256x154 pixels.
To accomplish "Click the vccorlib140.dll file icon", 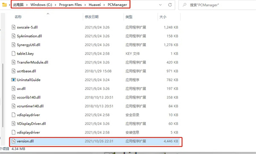I will click(14, 97).
